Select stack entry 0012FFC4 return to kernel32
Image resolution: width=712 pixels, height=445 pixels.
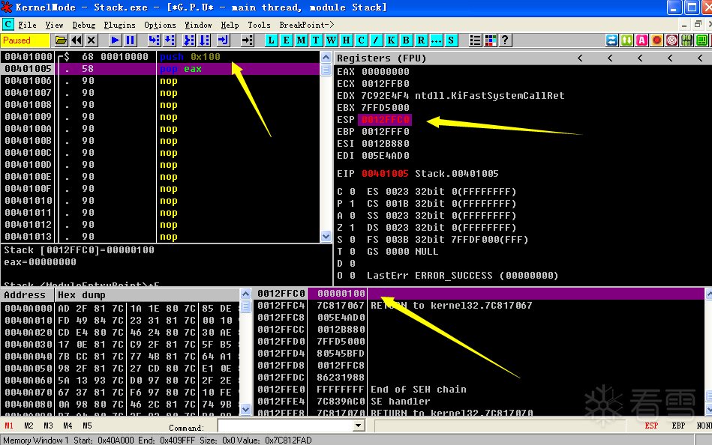click(x=482, y=306)
